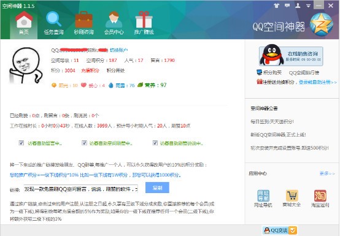
Task: Open announcement about 即送500积分
Action: (x=290, y=148)
